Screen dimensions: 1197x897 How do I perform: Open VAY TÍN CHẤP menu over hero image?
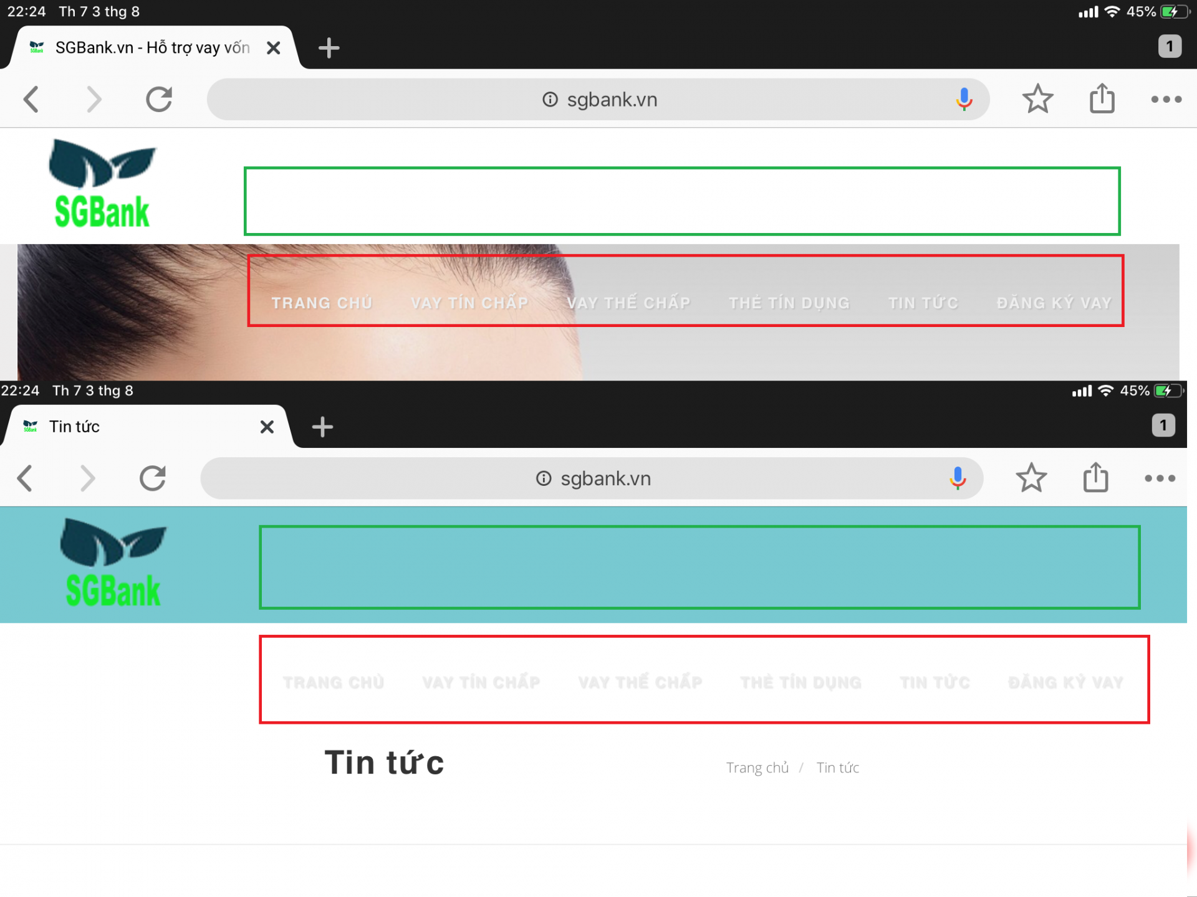(469, 303)
